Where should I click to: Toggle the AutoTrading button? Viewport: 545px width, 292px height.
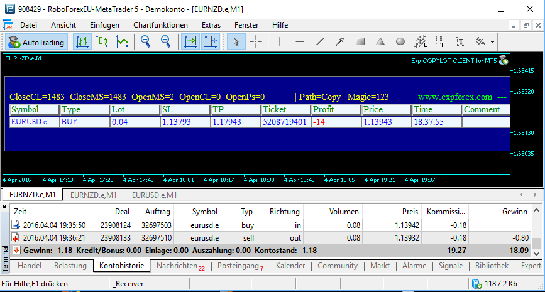pos(36,42)
